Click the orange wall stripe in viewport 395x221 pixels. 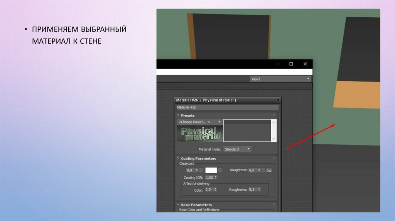(x=357, y=95)
